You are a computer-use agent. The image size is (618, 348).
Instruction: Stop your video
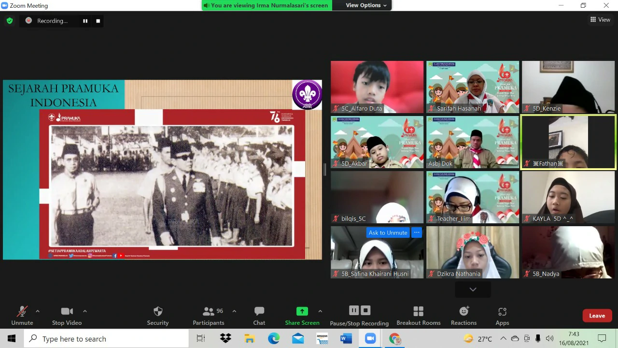[67, 315]
